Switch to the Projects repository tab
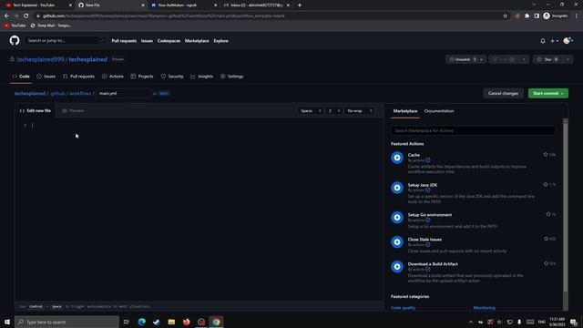Image resolution: width=583 pixels, height=328 pixels. point(142,77)
